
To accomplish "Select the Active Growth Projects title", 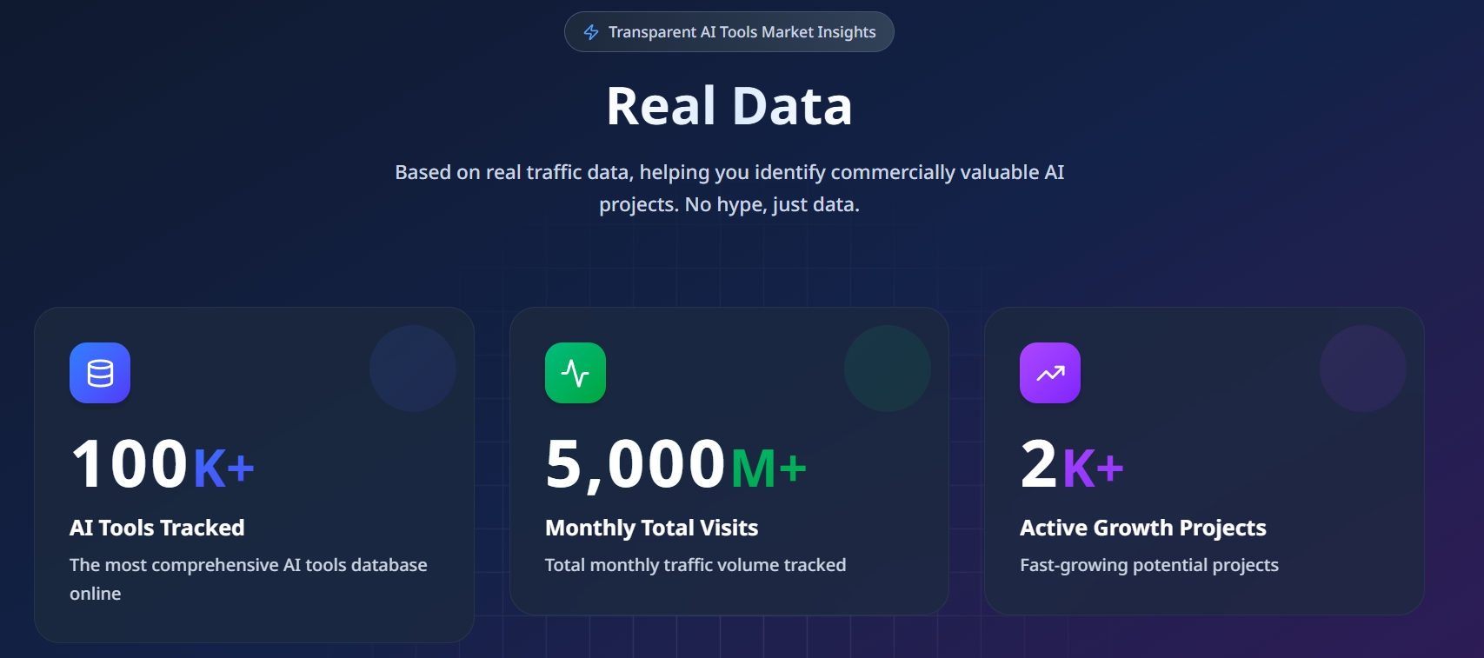I will [x=1142, y=528].
